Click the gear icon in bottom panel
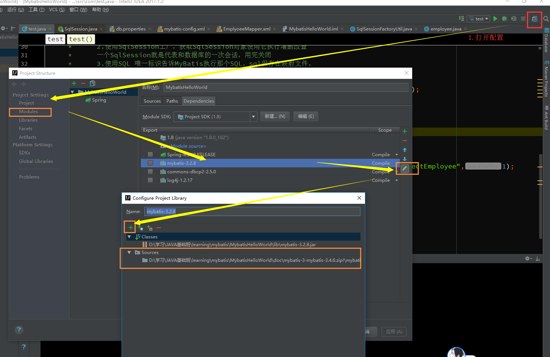550x357 pixels. [528, 258]
